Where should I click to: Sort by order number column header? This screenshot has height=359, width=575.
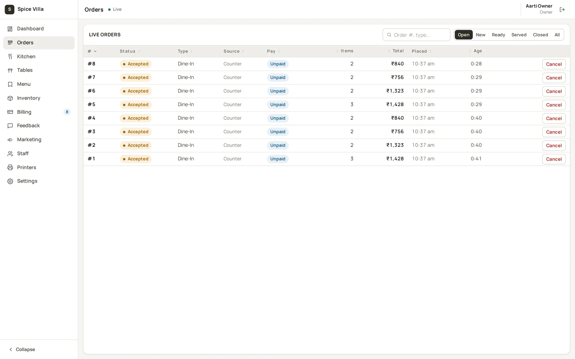[92, 51]
